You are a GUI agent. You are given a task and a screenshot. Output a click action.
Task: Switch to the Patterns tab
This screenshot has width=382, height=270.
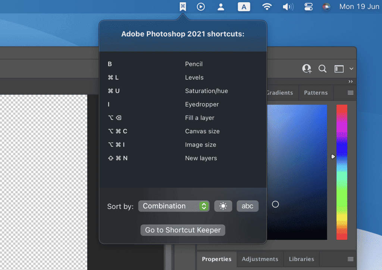[316, 93]
